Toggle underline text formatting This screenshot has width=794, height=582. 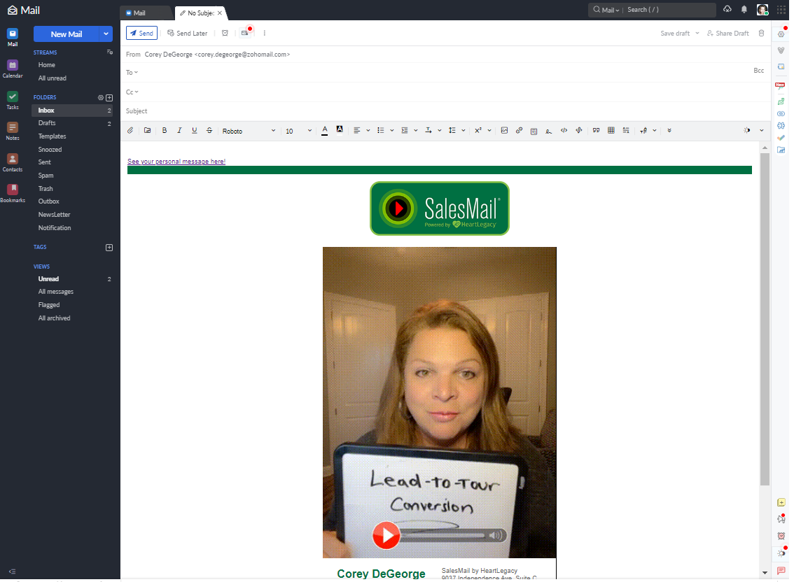194,131
